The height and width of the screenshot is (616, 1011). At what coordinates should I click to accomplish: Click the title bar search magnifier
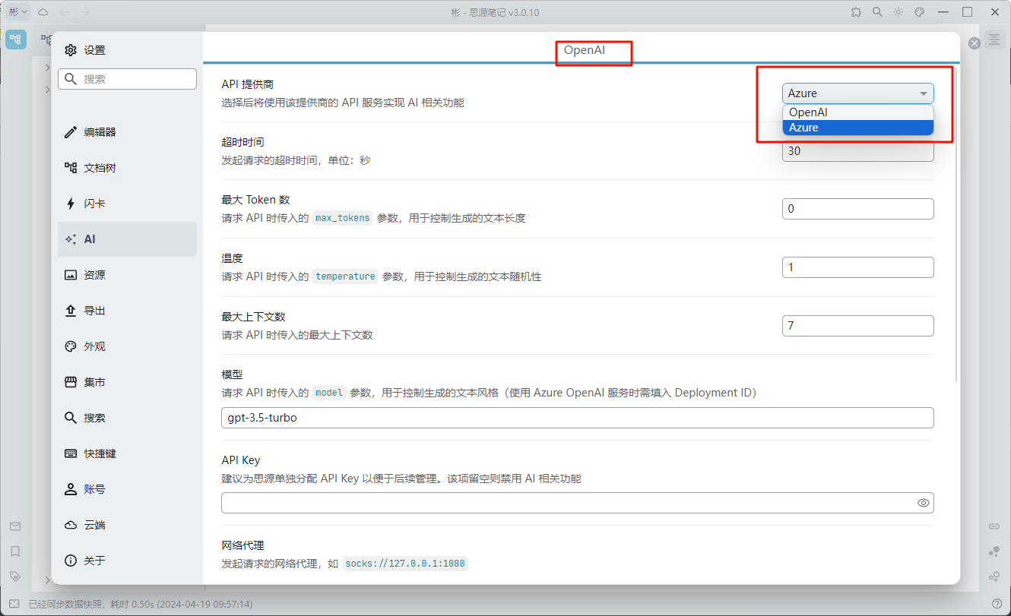pos(877,12)
